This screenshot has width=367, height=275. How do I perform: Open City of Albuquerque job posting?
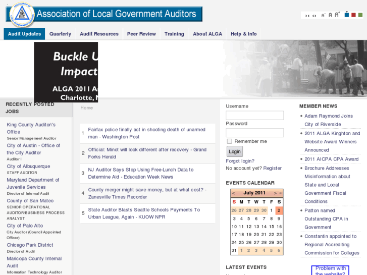[28, 166]
